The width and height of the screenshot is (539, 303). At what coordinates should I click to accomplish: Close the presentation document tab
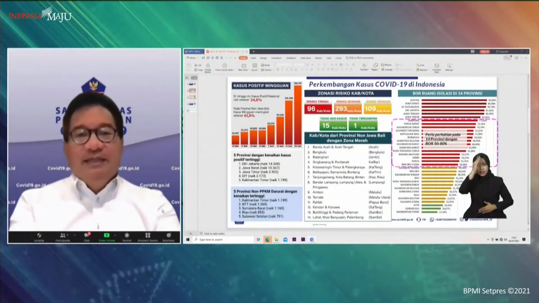tap(246, 51)
